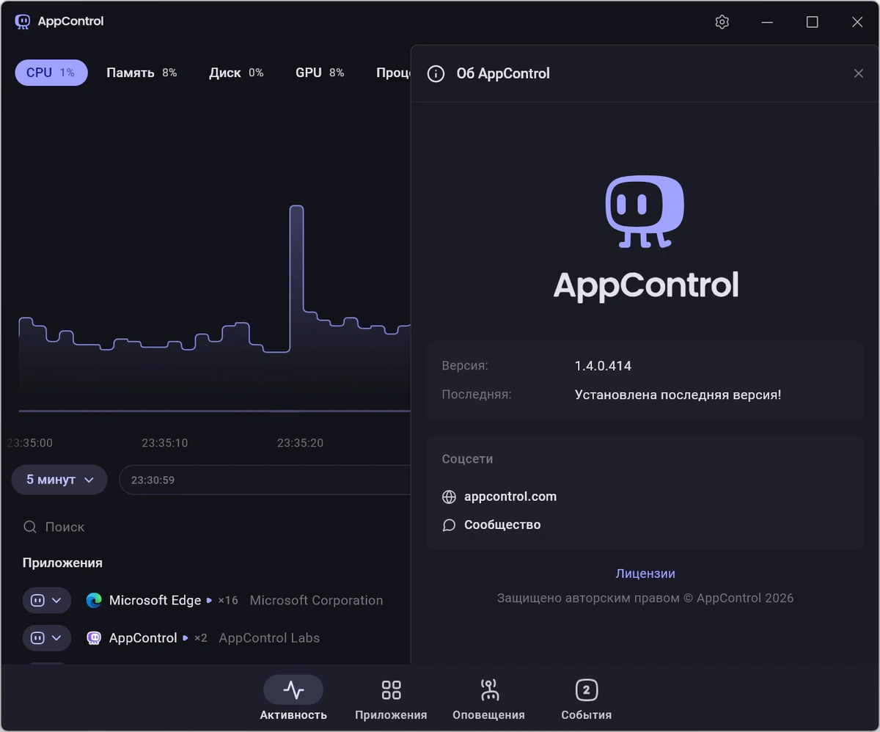This screenshot has width=880, height=732.
Task: Maximize the AppControl window
Action: tap(812, 22)
